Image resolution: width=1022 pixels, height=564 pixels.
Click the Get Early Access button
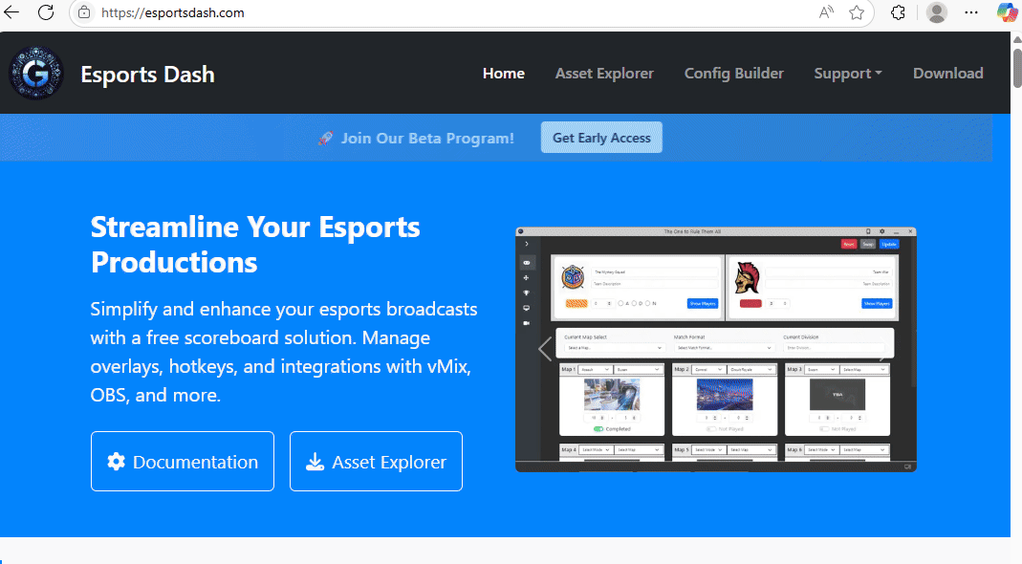[601, 138]
